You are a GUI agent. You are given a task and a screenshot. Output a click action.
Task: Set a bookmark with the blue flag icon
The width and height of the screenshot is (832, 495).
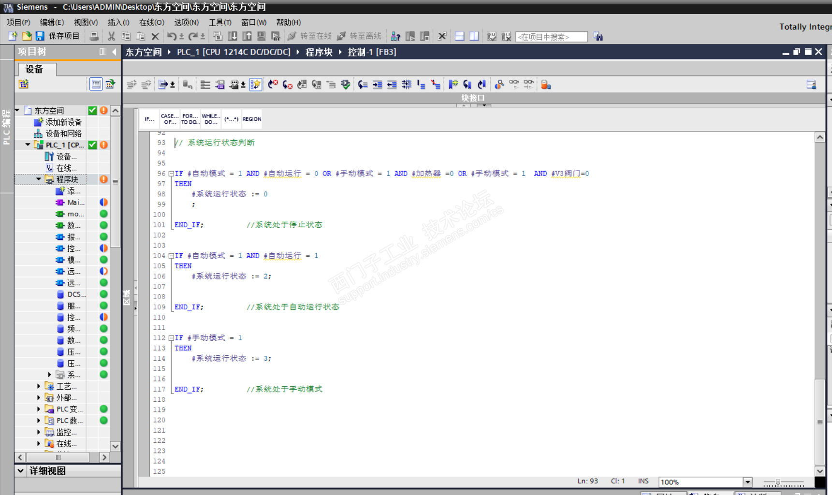click(453, 85)
